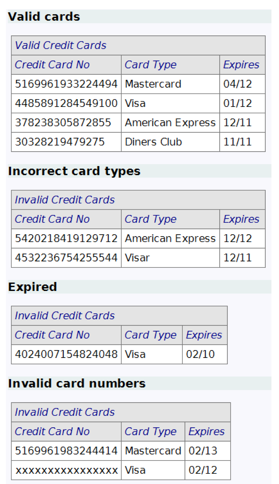Select card number 4532236754255544
The width and height of the screenshot is (279, 484).
click(x=66, y=258)
